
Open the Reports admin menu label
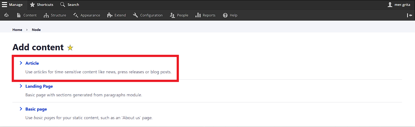pos(209,15)
